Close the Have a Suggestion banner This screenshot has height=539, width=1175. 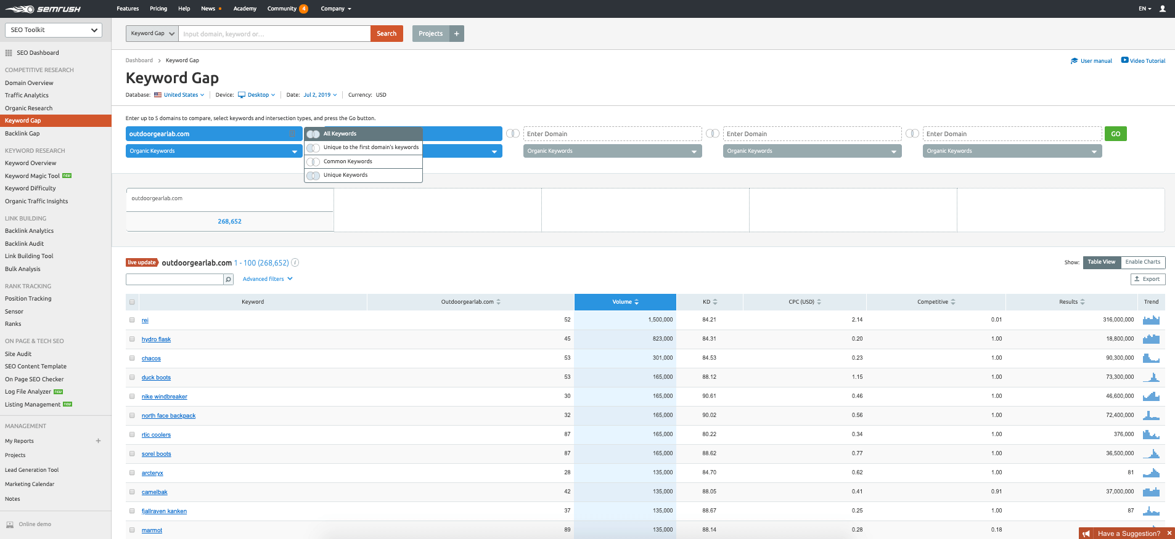click(1169, 533)
